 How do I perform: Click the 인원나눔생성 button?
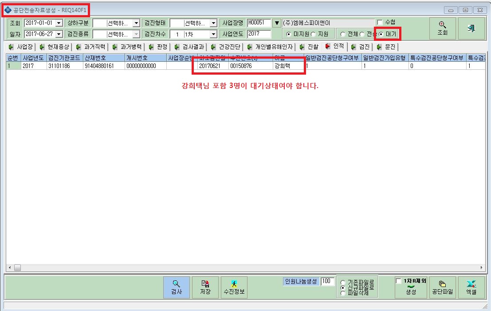click(x=301, y=281)
